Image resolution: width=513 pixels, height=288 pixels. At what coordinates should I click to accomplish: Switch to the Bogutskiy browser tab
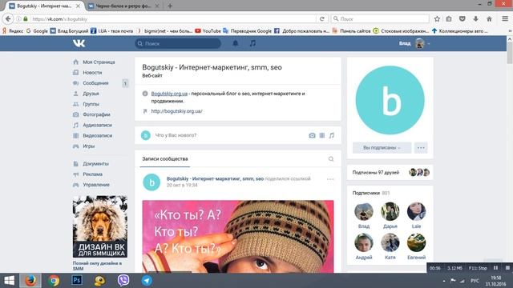pos(45,6)
